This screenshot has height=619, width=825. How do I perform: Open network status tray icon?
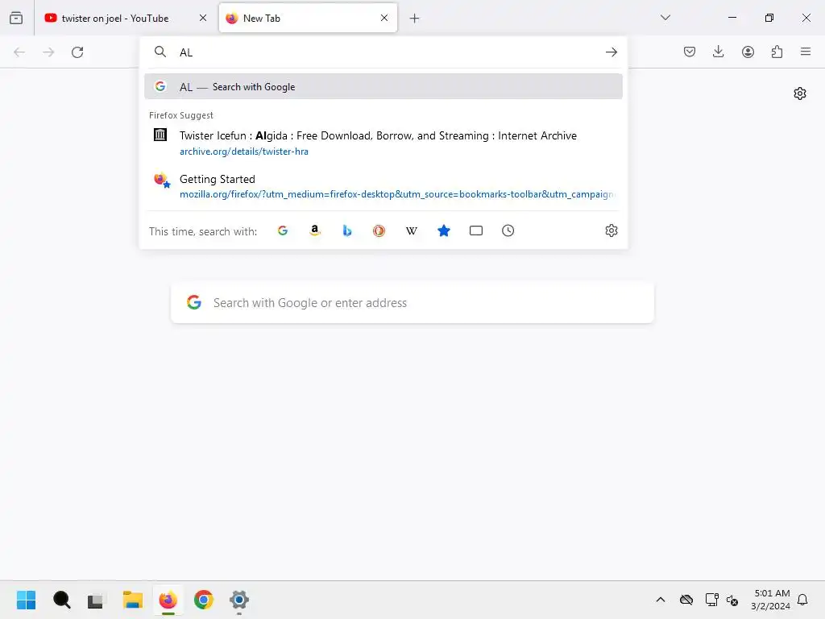pyautogui.click(x=711, y=600)
